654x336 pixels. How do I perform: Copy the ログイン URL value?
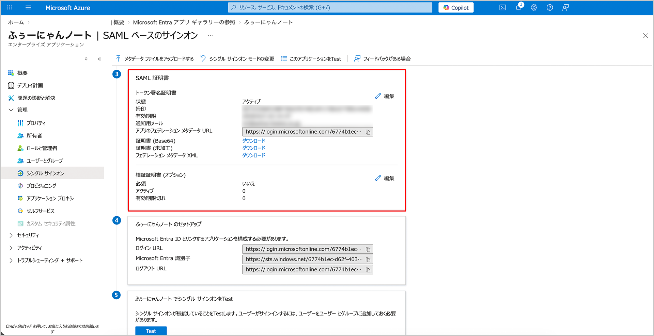pyautogui.click(x=368, y=249)
